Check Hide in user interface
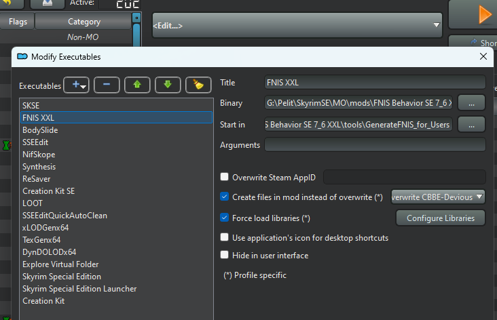This screenshot has height=320, width=497. [225, 254]
